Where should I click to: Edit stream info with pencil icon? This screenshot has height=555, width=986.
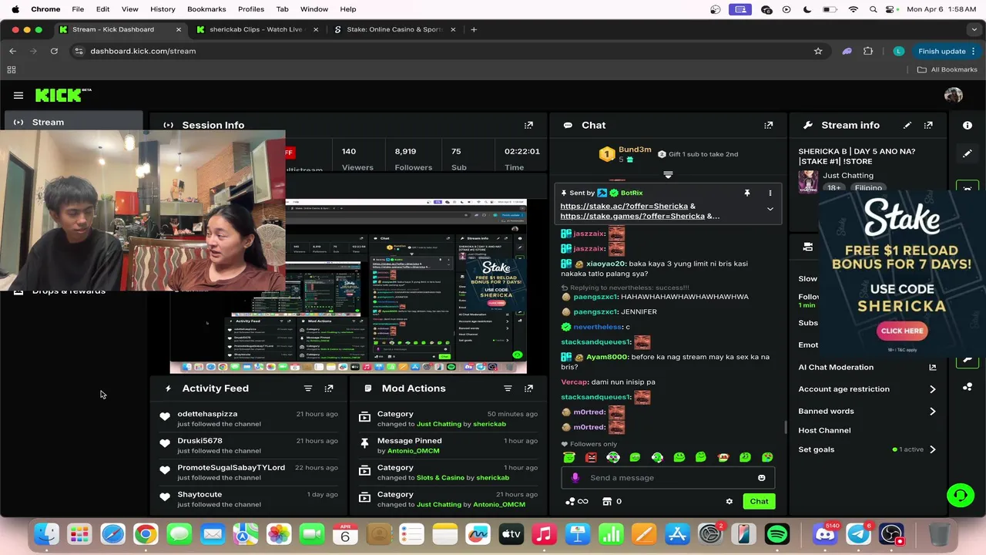coord(907,125)
